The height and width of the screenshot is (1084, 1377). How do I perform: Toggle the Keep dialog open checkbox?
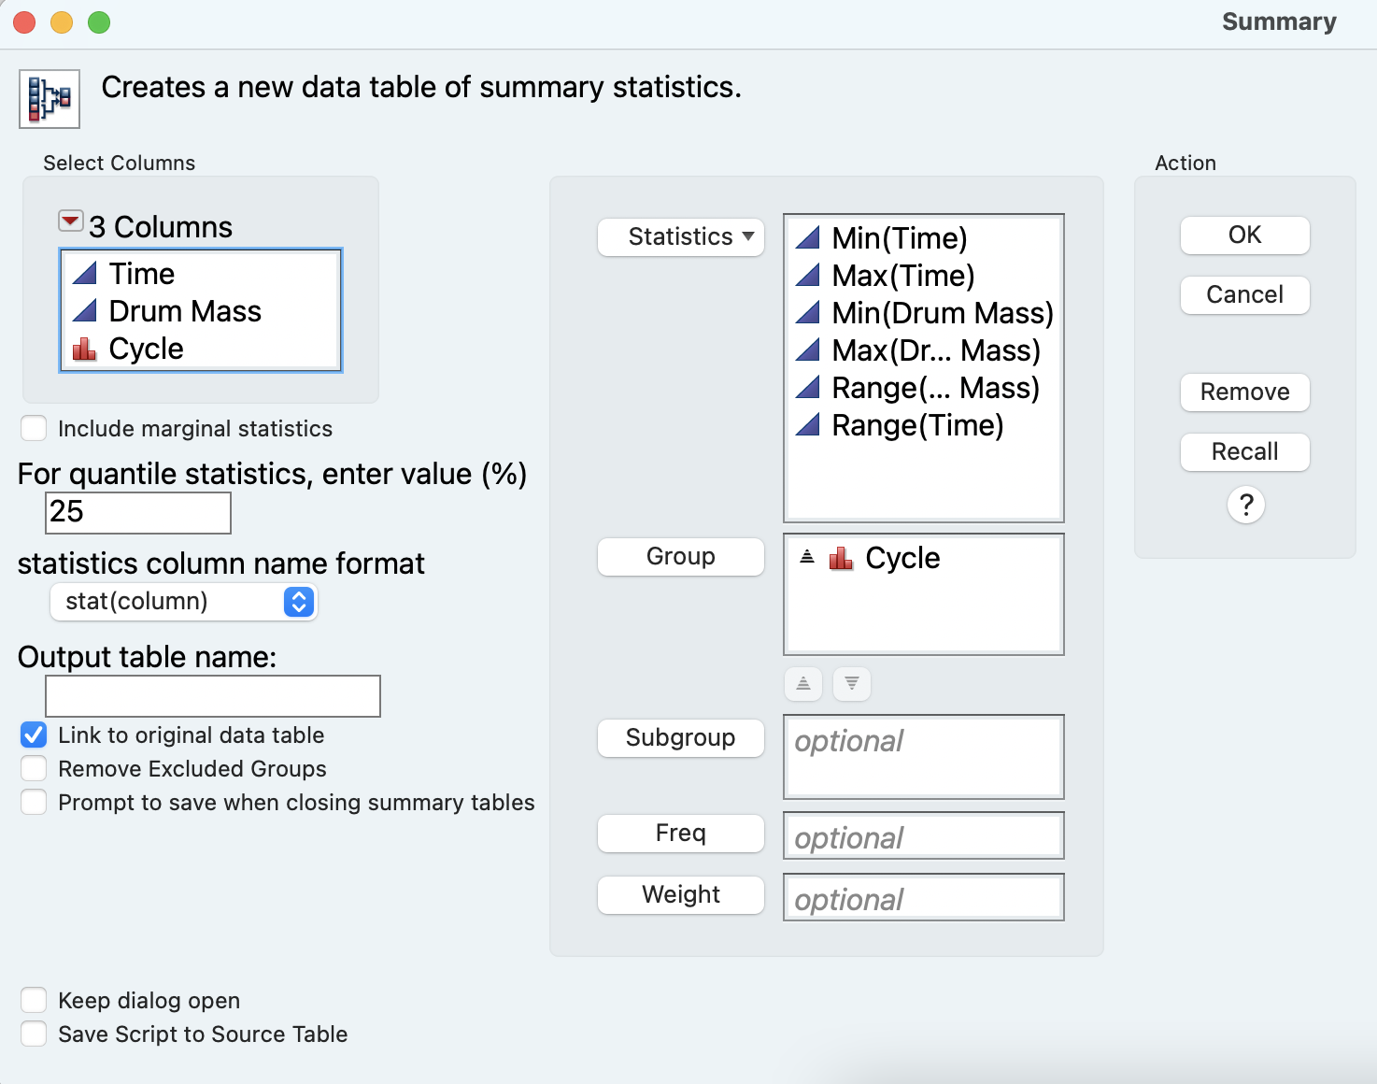point(35,1001)
